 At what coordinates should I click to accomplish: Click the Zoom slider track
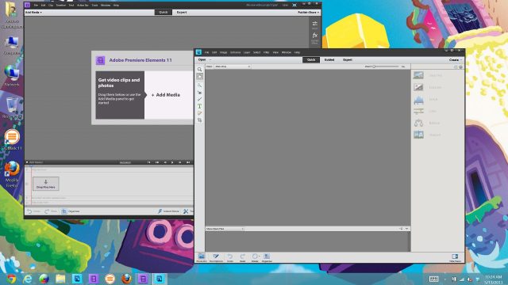[386, 66]
